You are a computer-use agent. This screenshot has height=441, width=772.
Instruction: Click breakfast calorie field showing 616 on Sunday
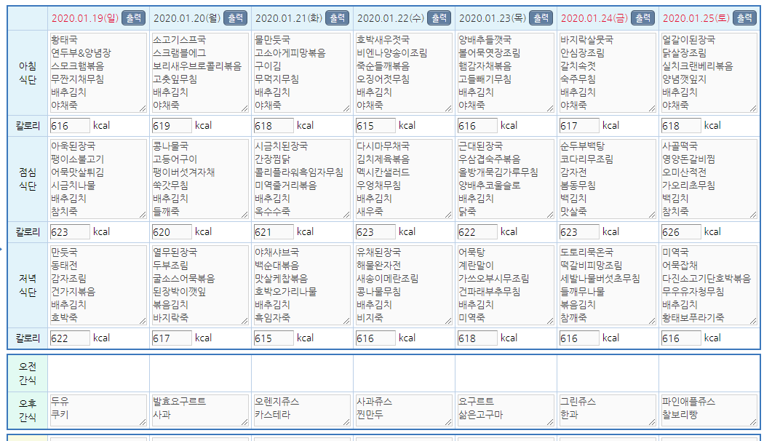(70, 126)
